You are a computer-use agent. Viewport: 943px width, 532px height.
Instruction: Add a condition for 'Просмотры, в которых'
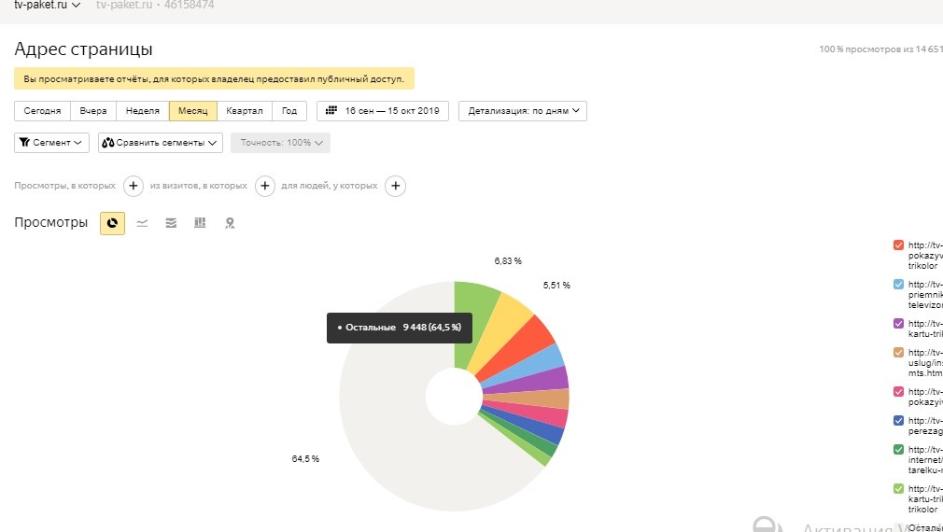tap(134, 186)
